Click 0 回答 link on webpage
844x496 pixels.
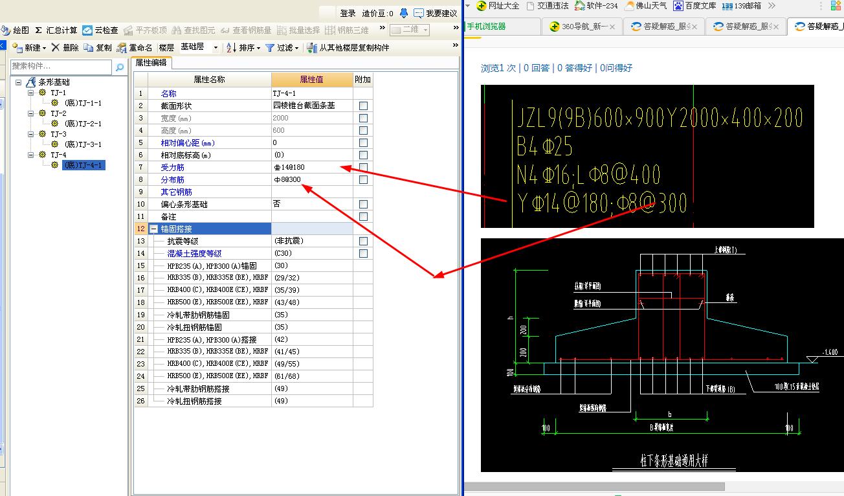pos(536,67)
